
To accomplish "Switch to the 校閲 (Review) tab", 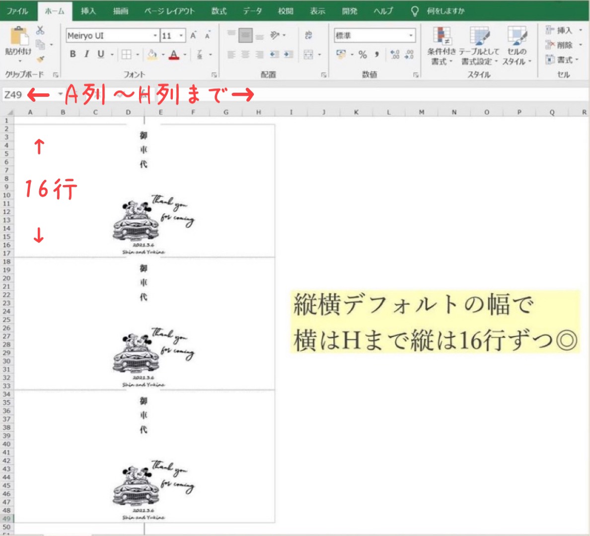I will click(x=286, y=11).
